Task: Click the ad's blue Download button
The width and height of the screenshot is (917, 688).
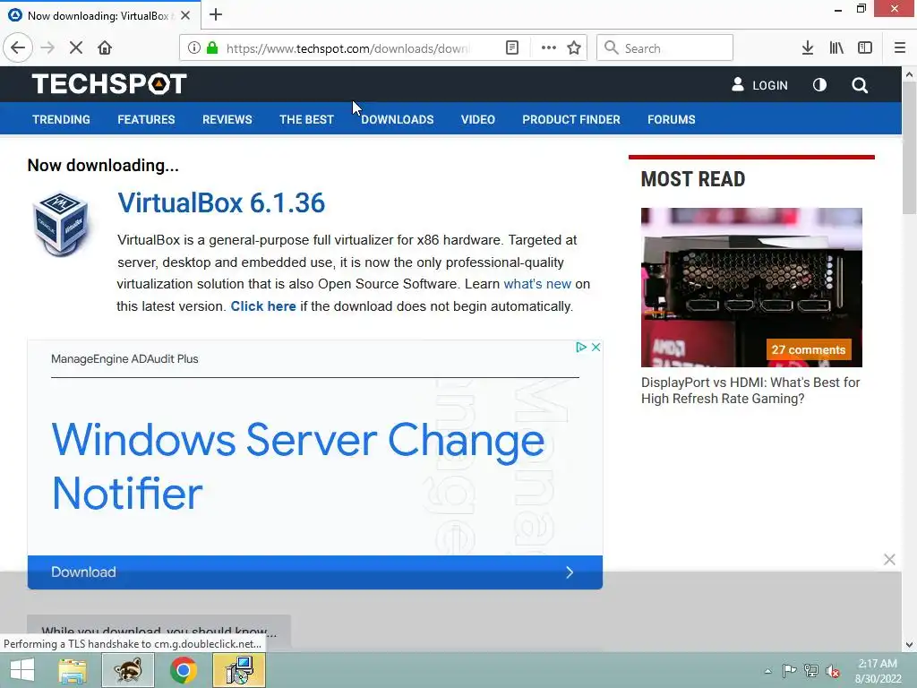Action: click(x=314, y=572)
